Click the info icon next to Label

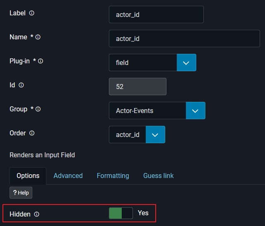[x=32, y=13]
